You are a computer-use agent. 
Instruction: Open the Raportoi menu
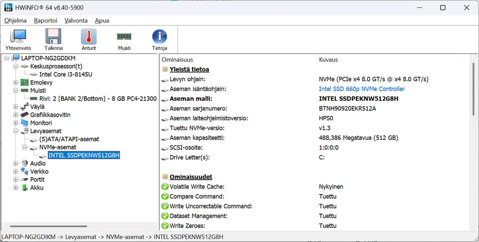point(45,20)
